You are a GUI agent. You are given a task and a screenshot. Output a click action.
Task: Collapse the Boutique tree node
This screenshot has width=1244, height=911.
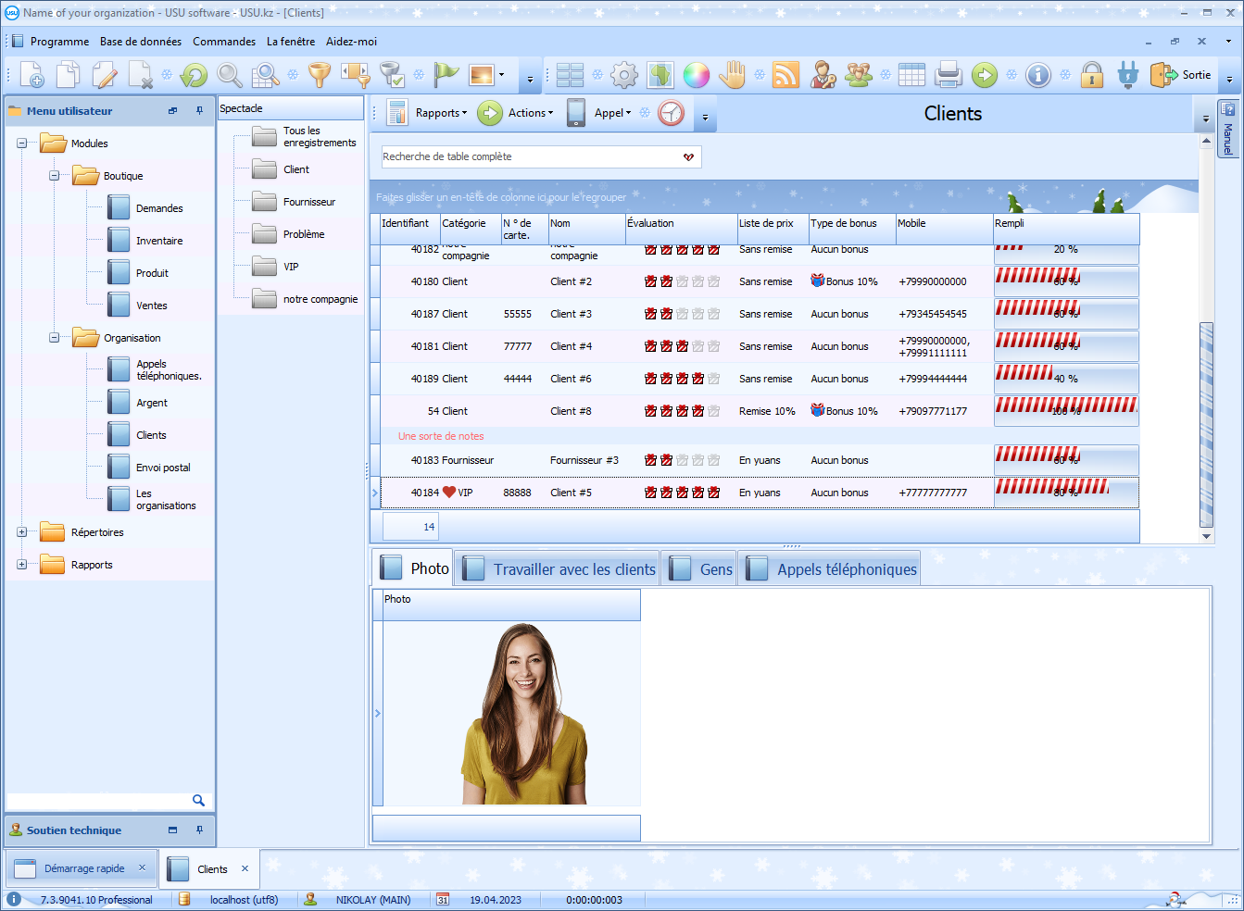(x=54, y=176)
